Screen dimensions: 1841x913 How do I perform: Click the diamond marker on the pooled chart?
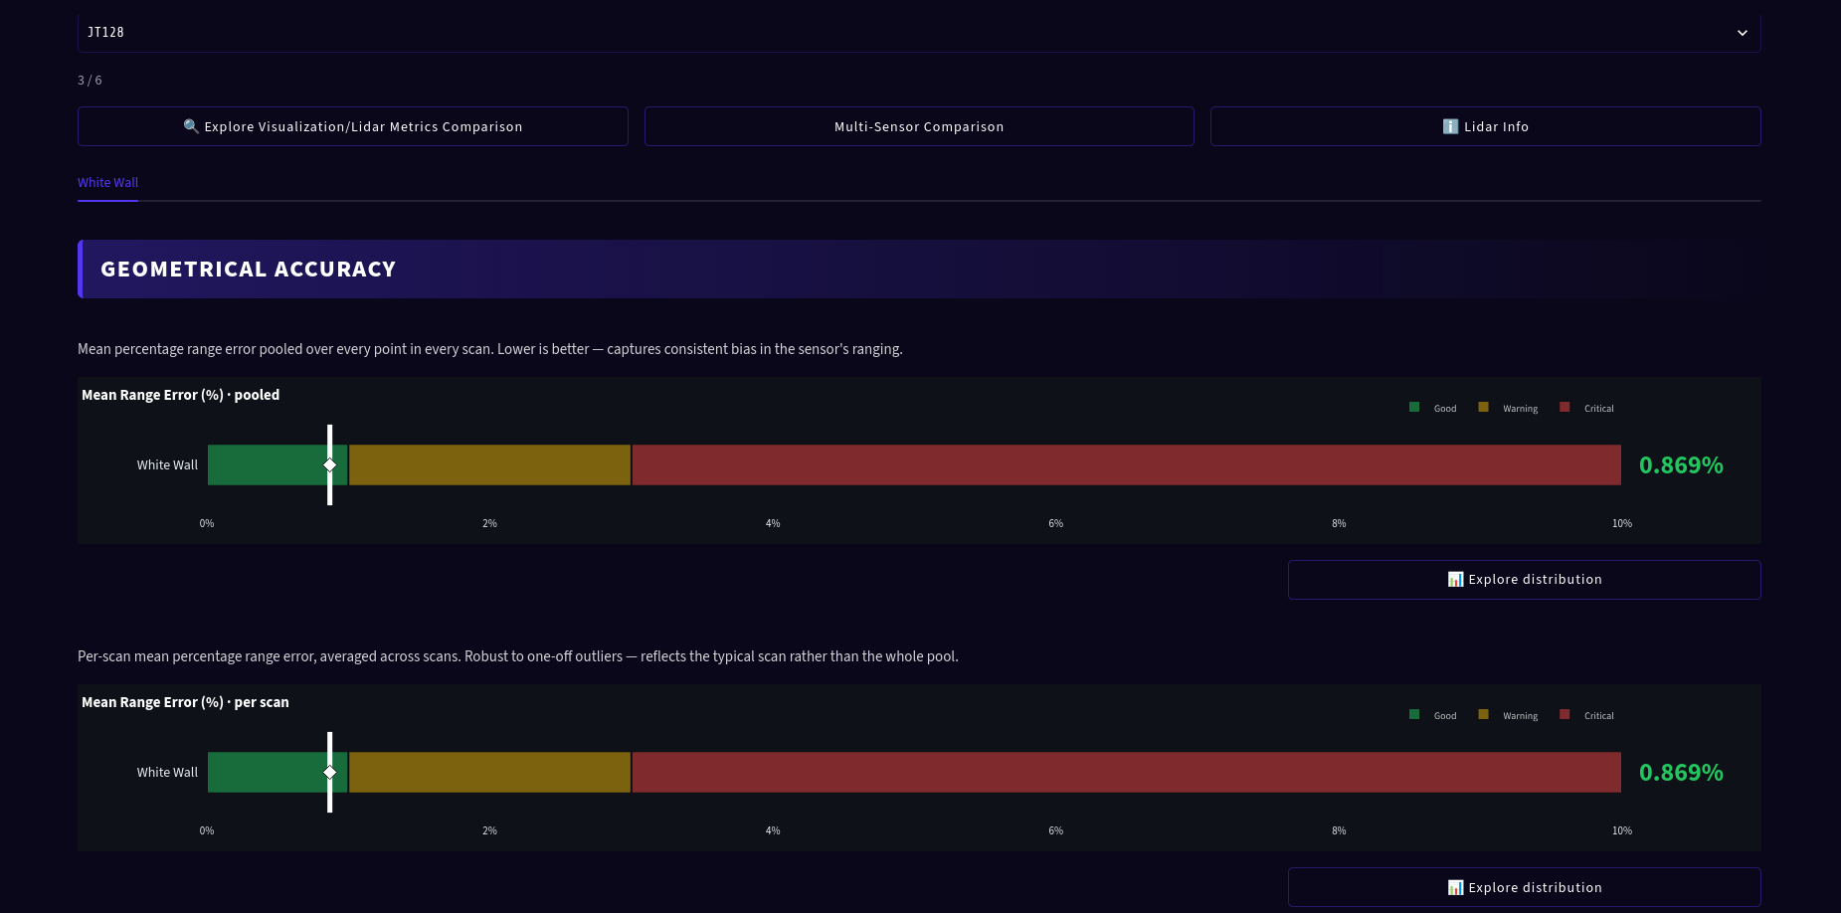[x=330, y=464]
